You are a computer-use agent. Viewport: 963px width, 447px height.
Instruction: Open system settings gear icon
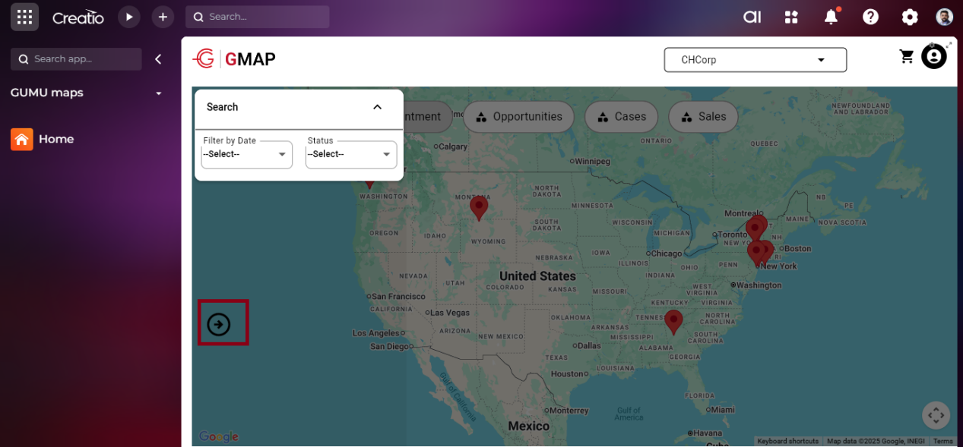coord(910,17)
